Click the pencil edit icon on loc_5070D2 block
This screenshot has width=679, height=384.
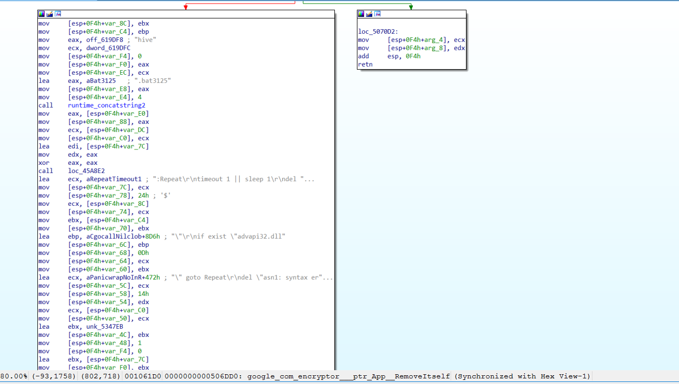pos(369,14)
